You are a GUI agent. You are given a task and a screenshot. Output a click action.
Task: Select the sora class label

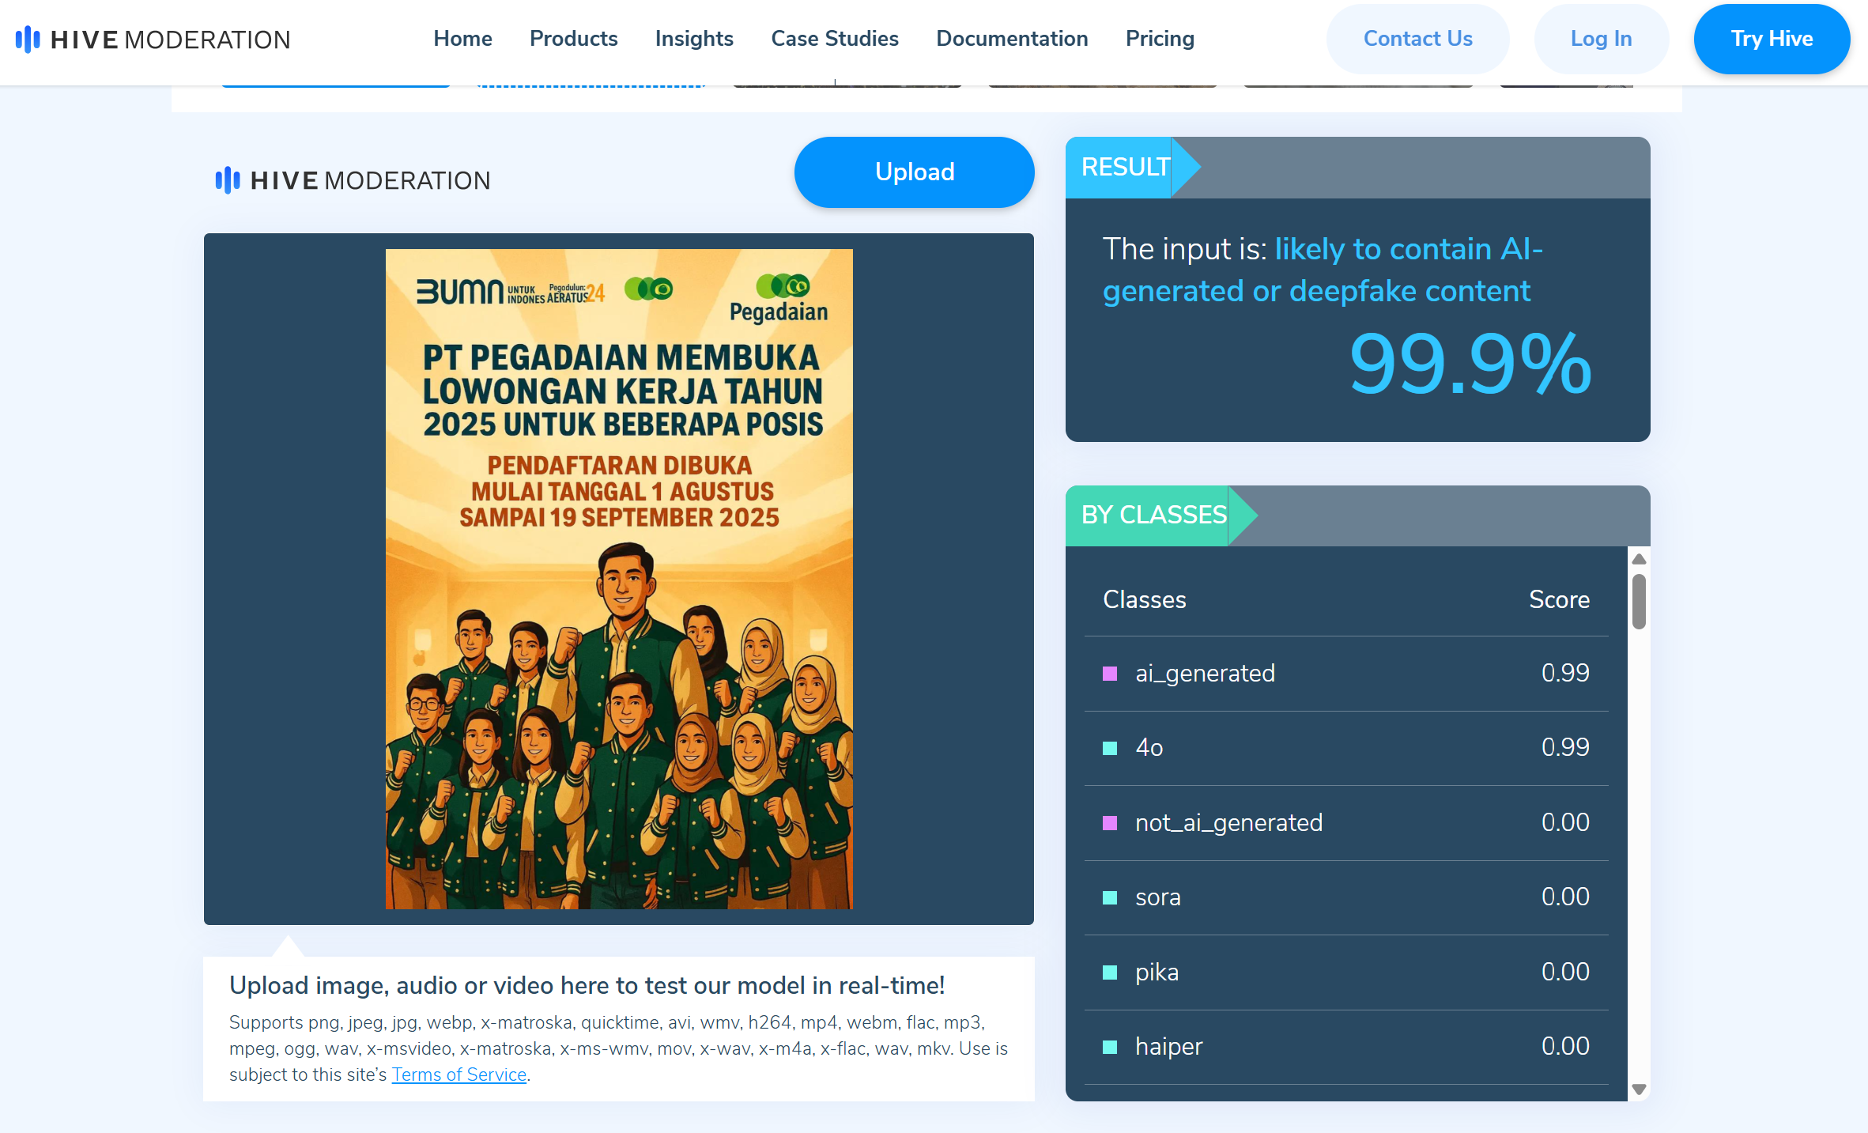(x=1157, y=897)
